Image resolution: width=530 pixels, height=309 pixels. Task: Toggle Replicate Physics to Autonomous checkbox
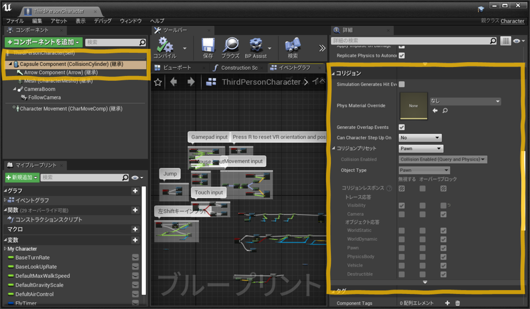(401, 56)
